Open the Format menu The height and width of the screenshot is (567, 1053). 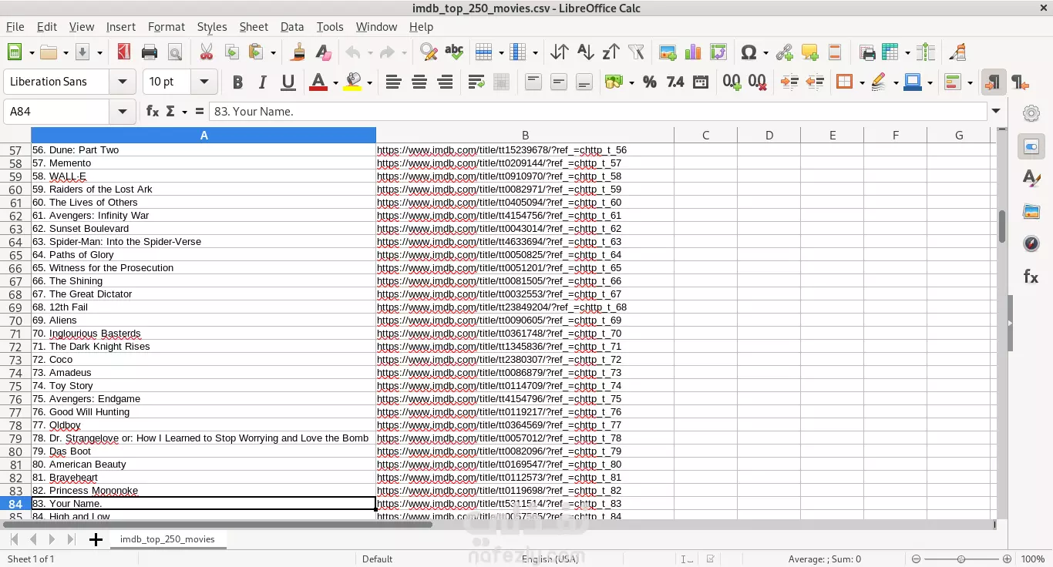tap(167, 26)
